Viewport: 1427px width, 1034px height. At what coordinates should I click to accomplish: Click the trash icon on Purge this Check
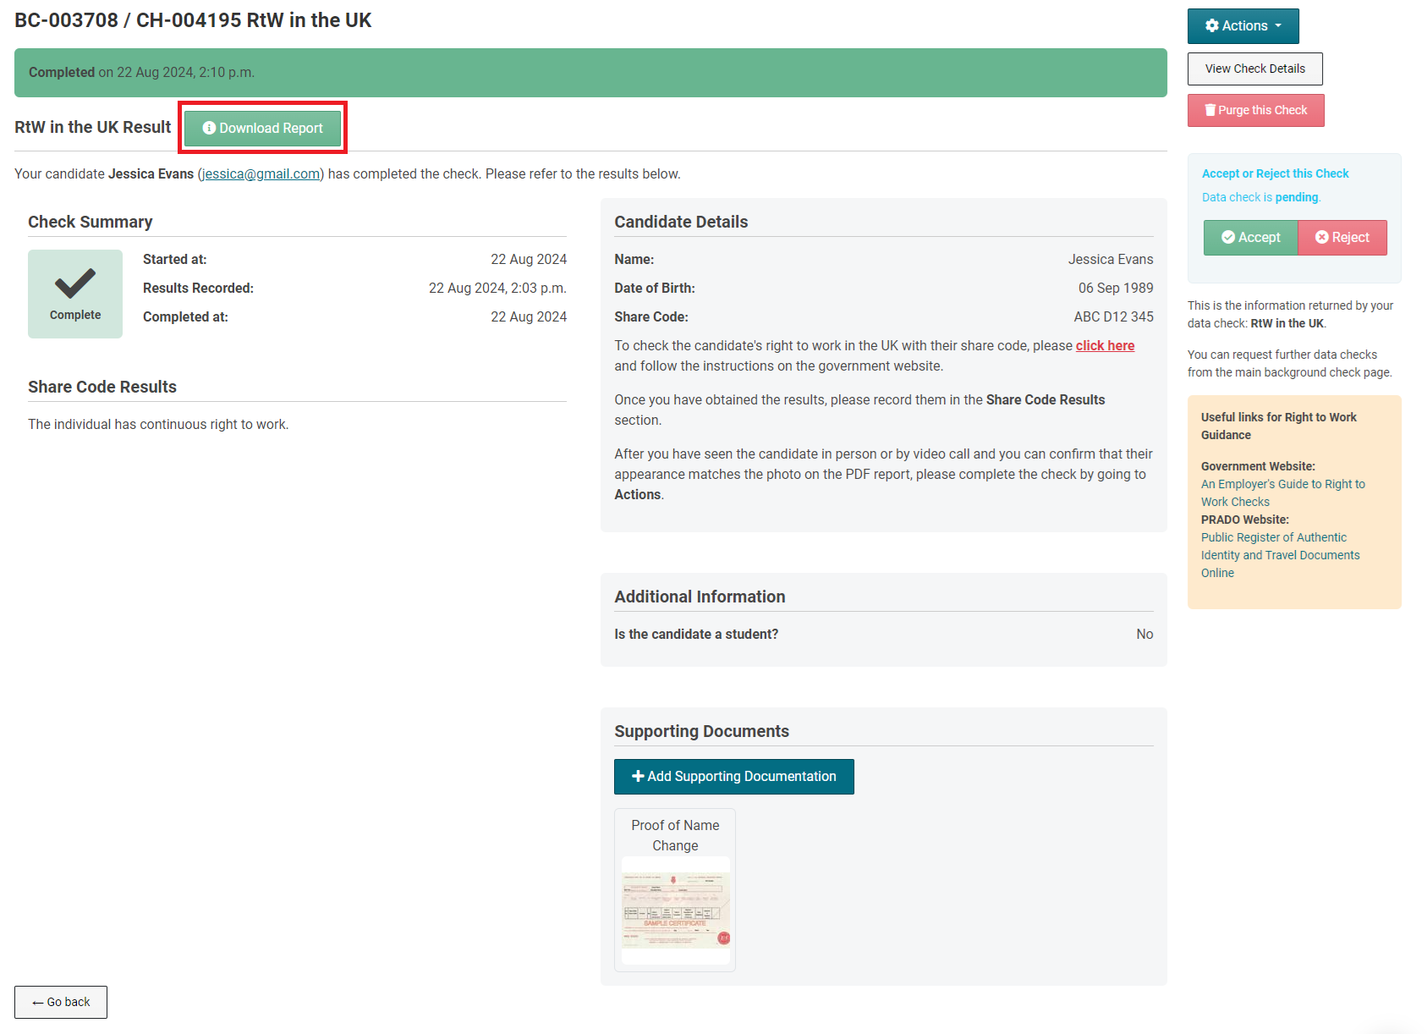pos(1210,110)
